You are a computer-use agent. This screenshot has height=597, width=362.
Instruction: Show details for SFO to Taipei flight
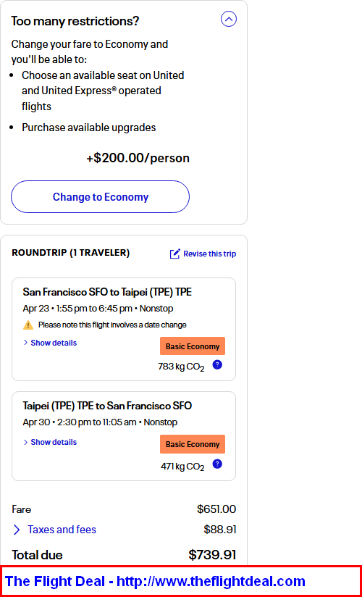pos(50,343)
